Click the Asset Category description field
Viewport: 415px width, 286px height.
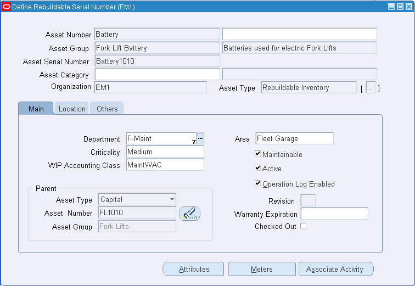pyautogui.click(x=300, y=74)
